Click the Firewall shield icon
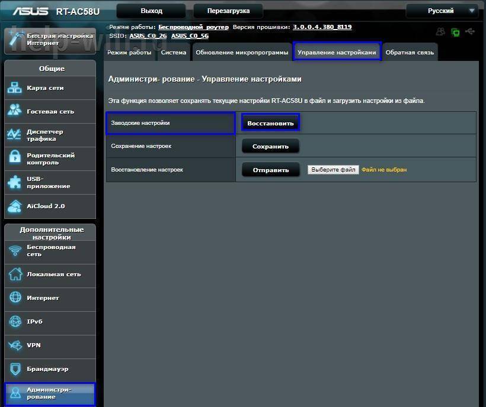Viewport: 486px width, 407px height. (x=15, y=369)
